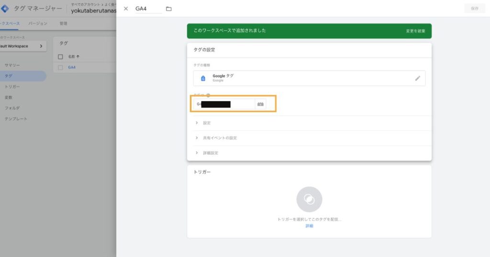Click the このワークスペースで追加されました banner text
Screen dimensions: 490x257
tap(230, 31)
